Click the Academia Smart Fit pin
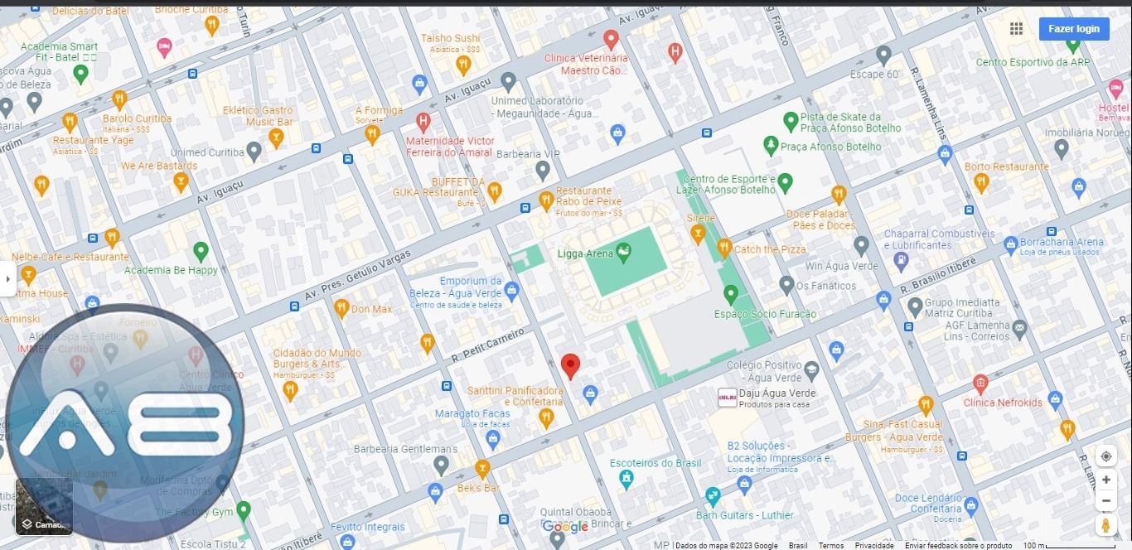Viewport: 1132px width, 550px height. (80, 74)
